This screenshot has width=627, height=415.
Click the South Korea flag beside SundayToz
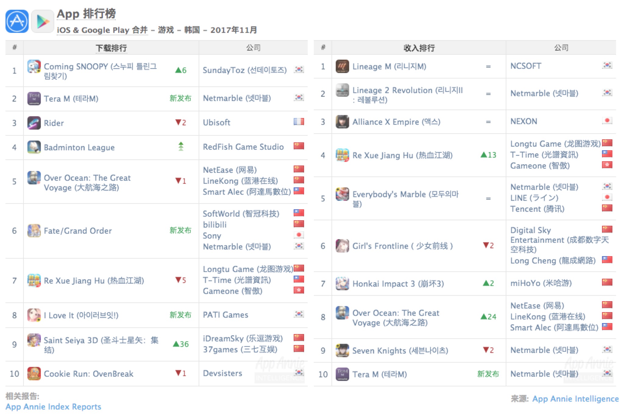299,70
